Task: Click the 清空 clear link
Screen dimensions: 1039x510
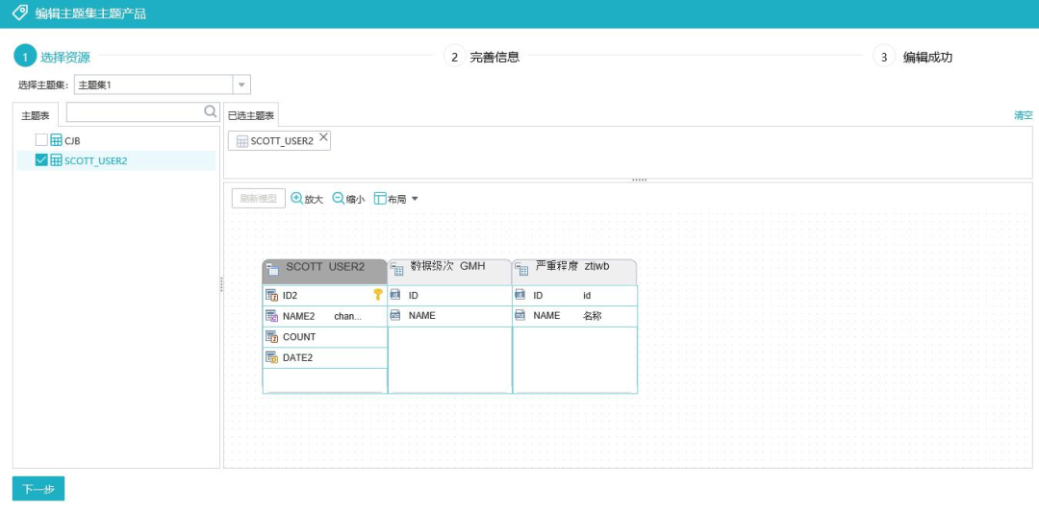Action: [x=1023, y=115]
